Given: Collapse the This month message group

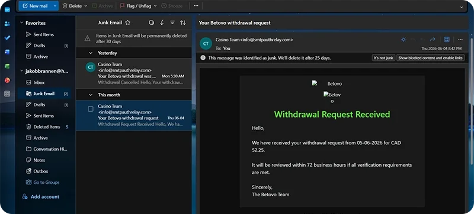Looking at the screenshot, I should tap(91, 95).
